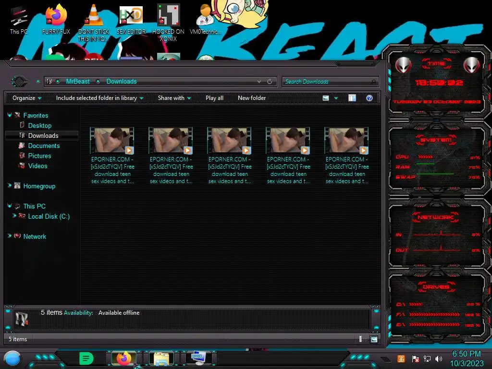Go back with the hexagonal navigation button
Viewport: 492px width, 369px height.
(x=19, y=82)
